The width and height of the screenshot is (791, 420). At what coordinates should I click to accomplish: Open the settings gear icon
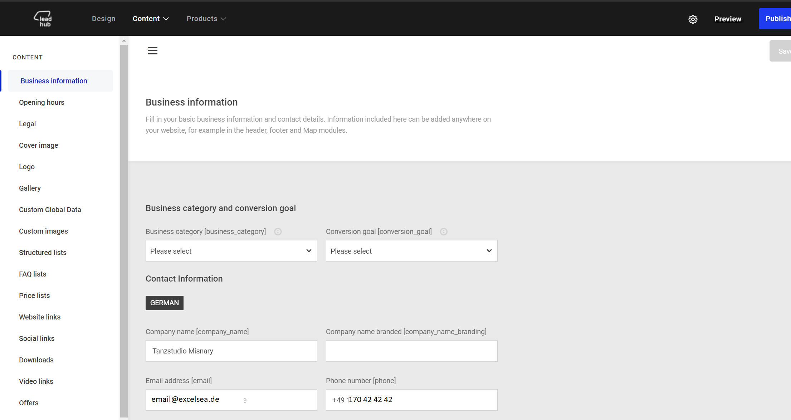(x=693, y=19)
